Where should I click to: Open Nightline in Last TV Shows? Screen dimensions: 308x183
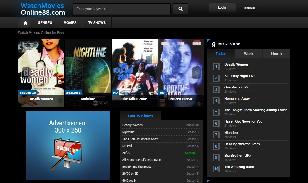point(128,132)
